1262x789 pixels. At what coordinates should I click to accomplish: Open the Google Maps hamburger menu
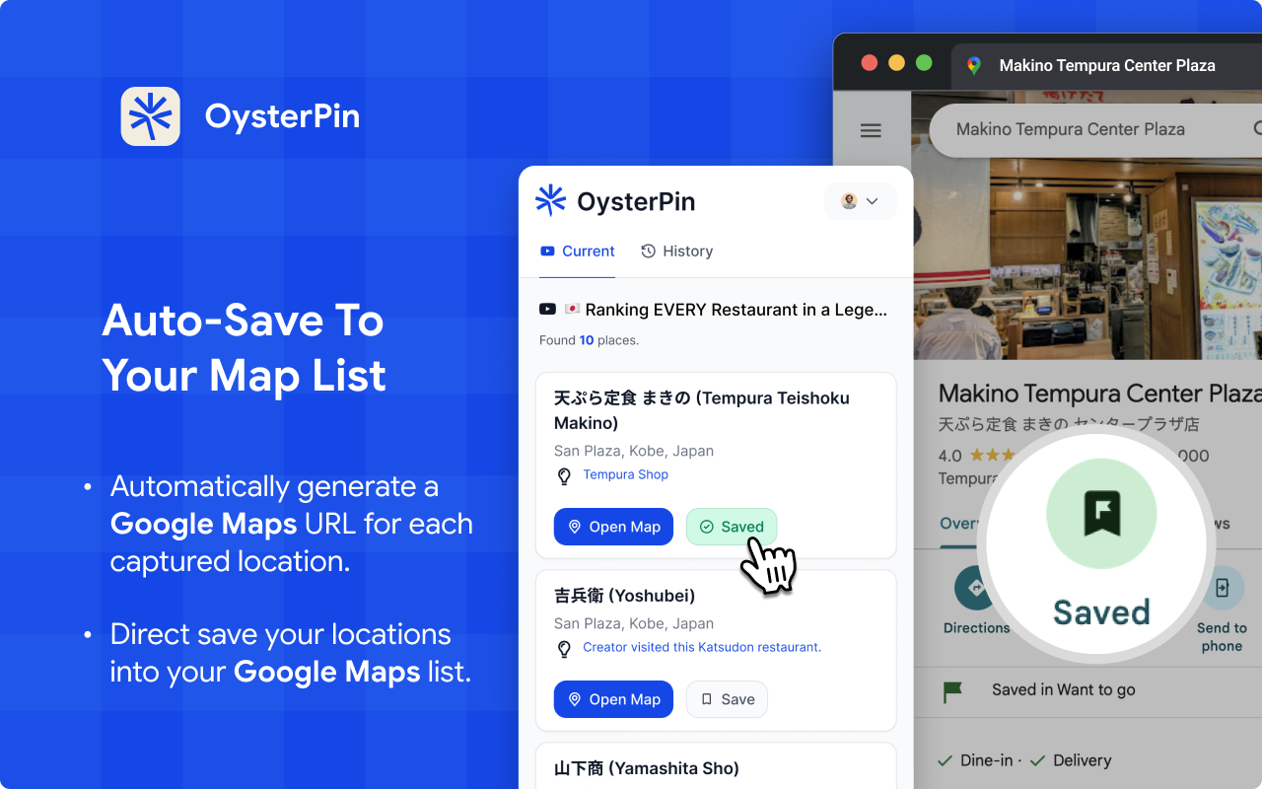[871, 129]
